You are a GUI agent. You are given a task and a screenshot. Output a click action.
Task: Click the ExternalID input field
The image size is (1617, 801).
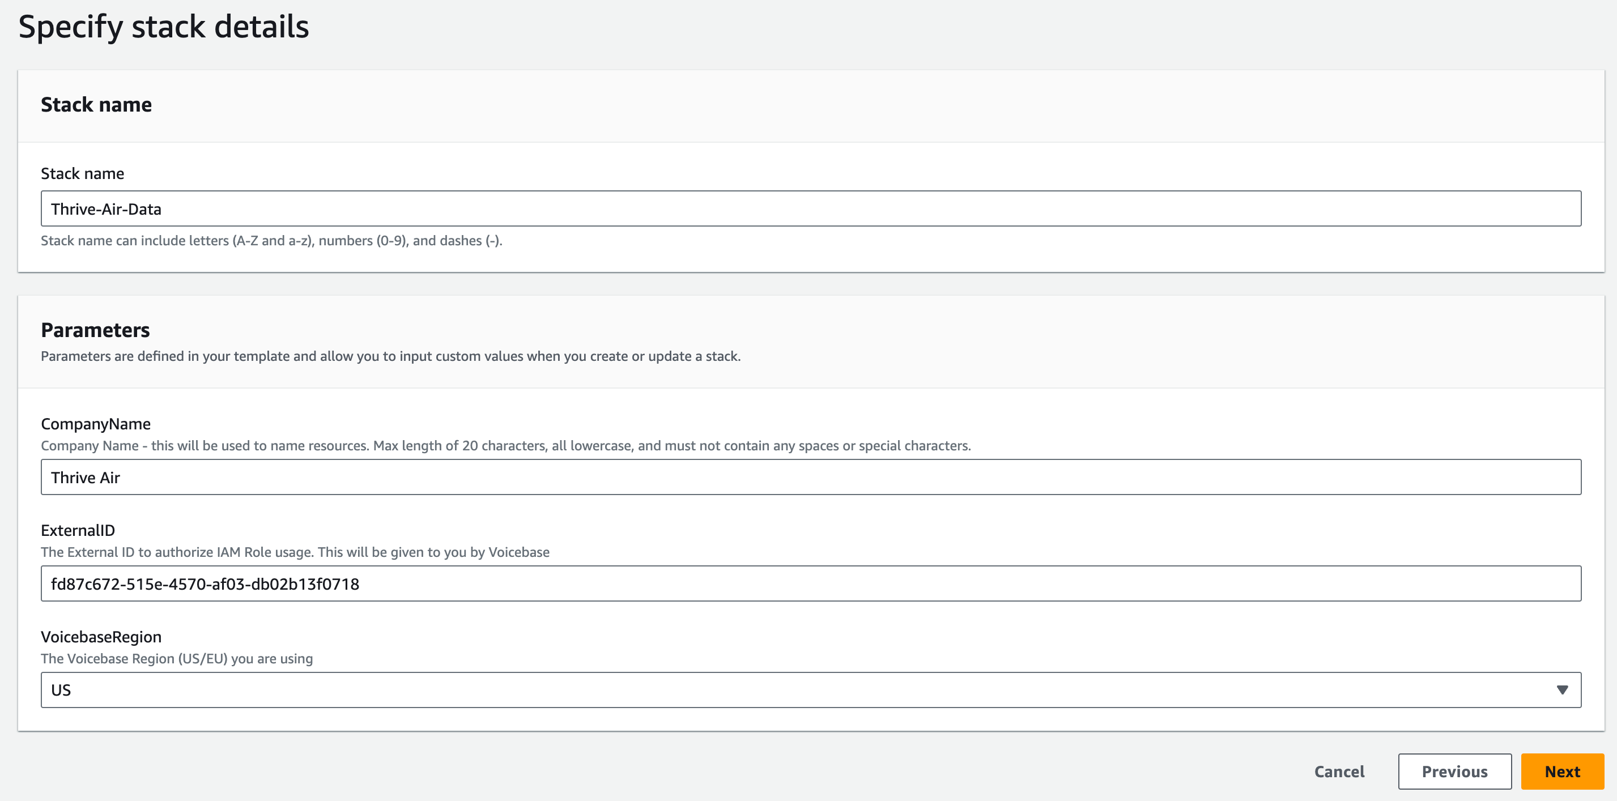point(810,584)
